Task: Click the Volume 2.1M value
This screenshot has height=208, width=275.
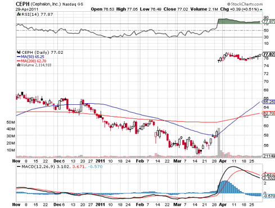Action: (204, 9)
